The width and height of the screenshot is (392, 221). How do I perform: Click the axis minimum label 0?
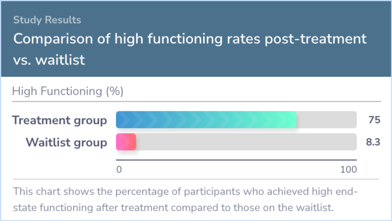[x=119, y=169]
